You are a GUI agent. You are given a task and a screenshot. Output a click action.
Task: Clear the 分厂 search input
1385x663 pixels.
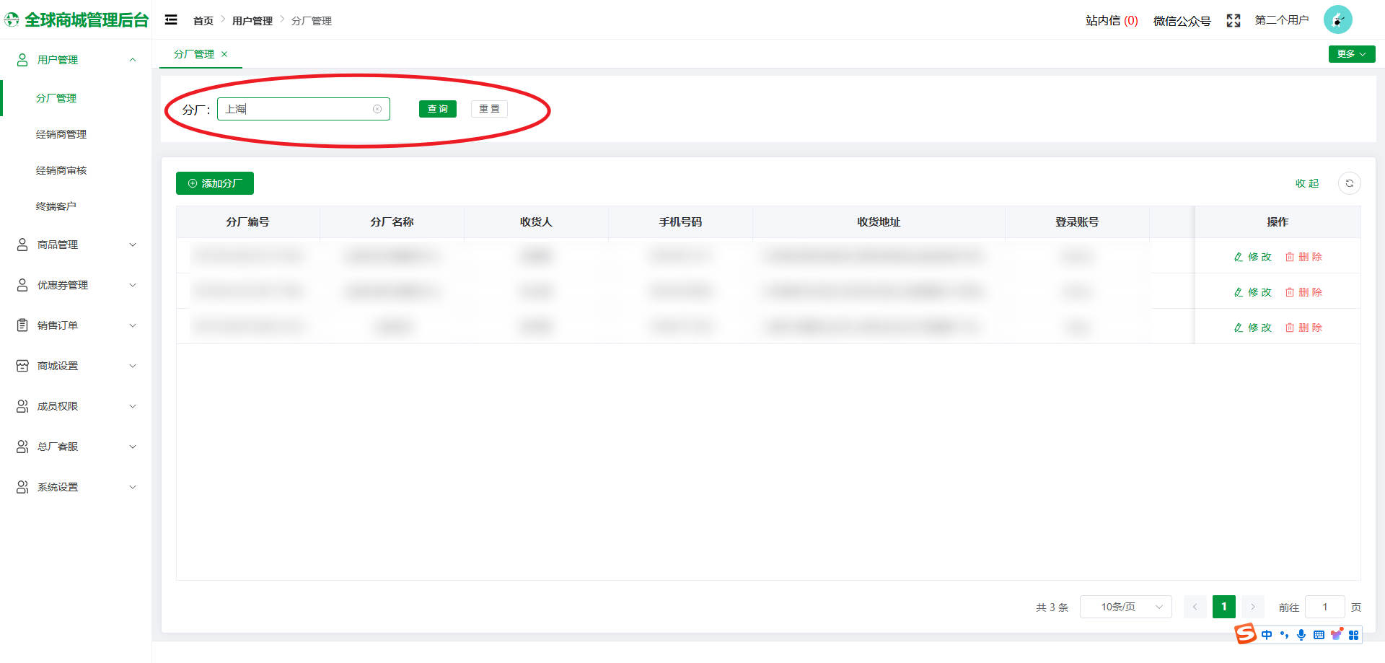pyautogui.click(x=377, y=109)
